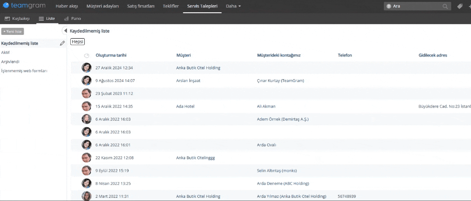Click date 9 Eylül 2022 15:19
Screen dimensions: 471x201
click(x=112, y=171)
